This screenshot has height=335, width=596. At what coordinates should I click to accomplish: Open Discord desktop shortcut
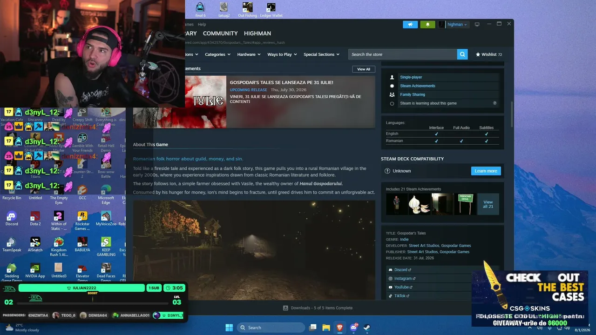(12, 218)
